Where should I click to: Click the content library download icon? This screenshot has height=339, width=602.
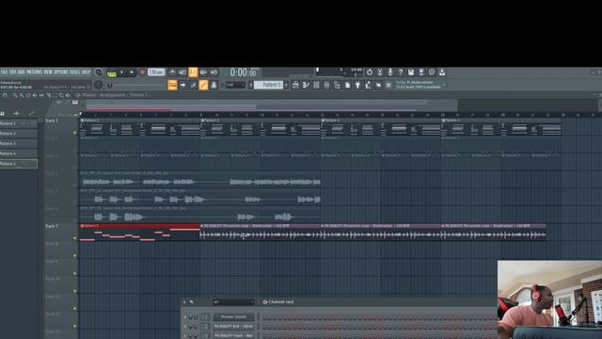pos(442,73)
